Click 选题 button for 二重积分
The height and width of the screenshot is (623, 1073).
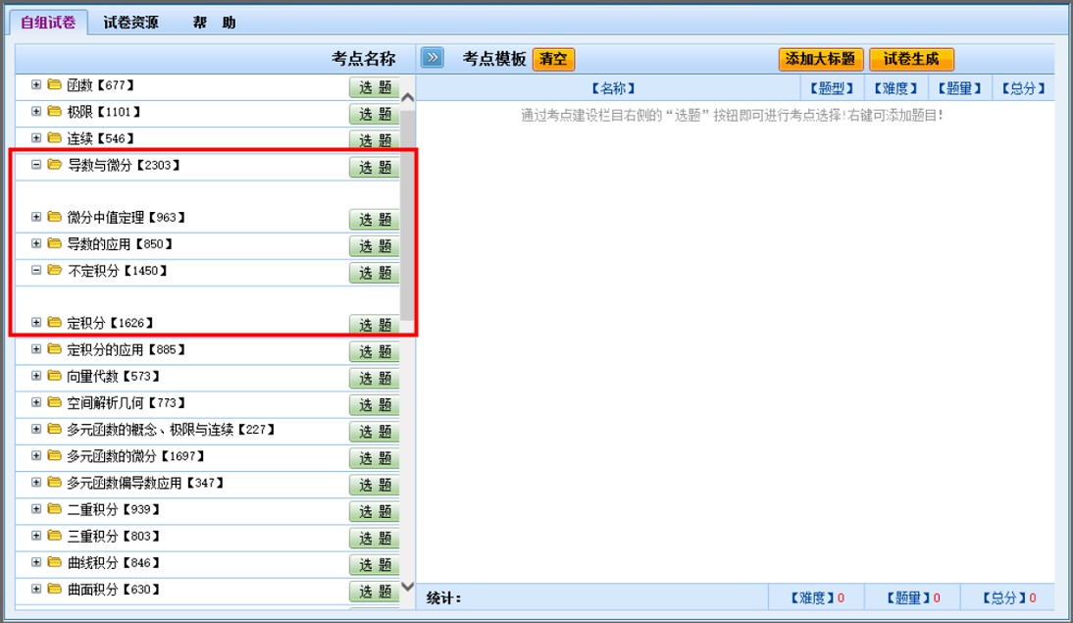375,511
